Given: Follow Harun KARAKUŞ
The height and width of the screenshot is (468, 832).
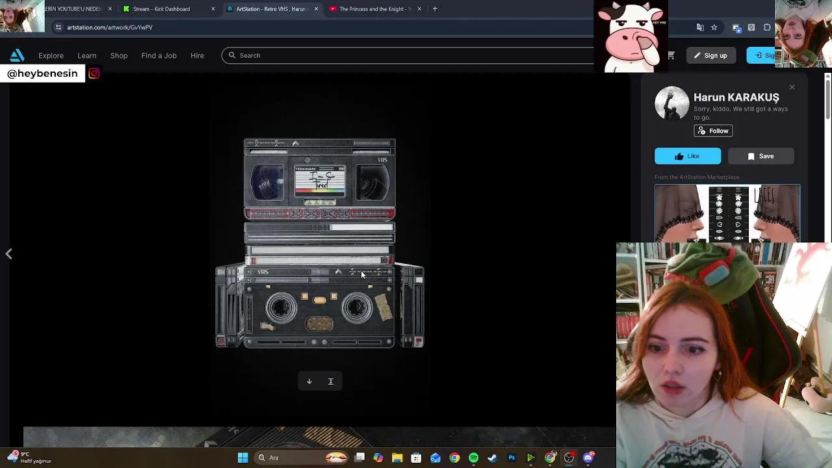Looking at the screenshot, I should click(713, 131).
